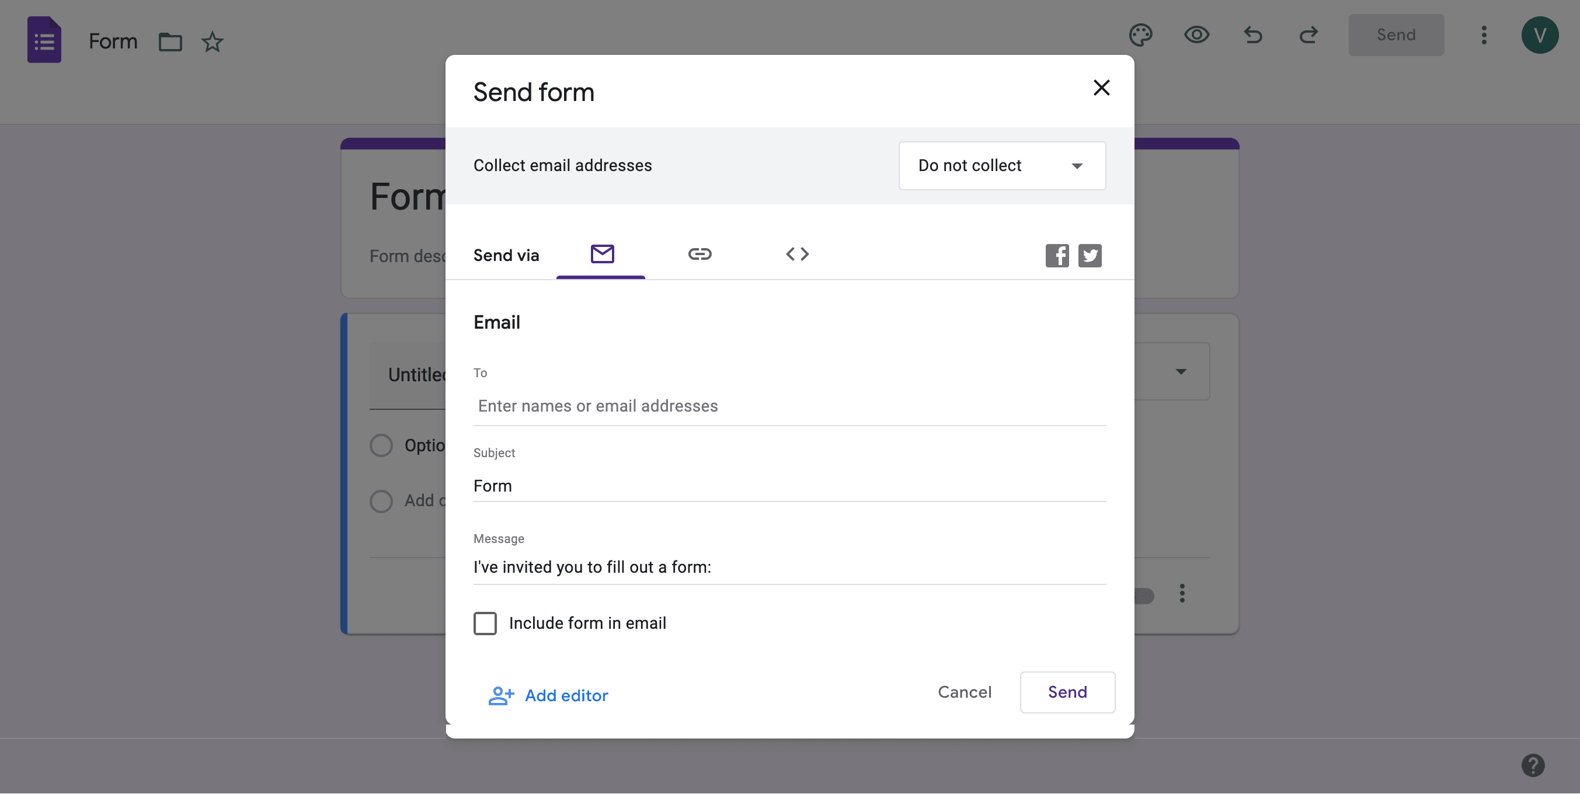The width and height of the screenshot is (1580, 794).
Task: Click the preview eye icon
Action: [1196, 35]
